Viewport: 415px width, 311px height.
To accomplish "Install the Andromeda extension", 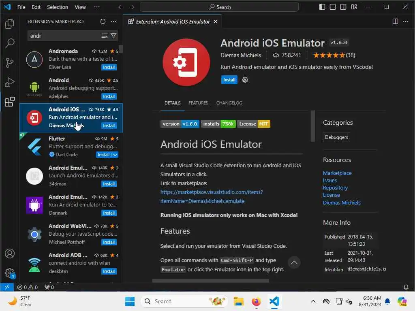I will [x=109, y=67].
